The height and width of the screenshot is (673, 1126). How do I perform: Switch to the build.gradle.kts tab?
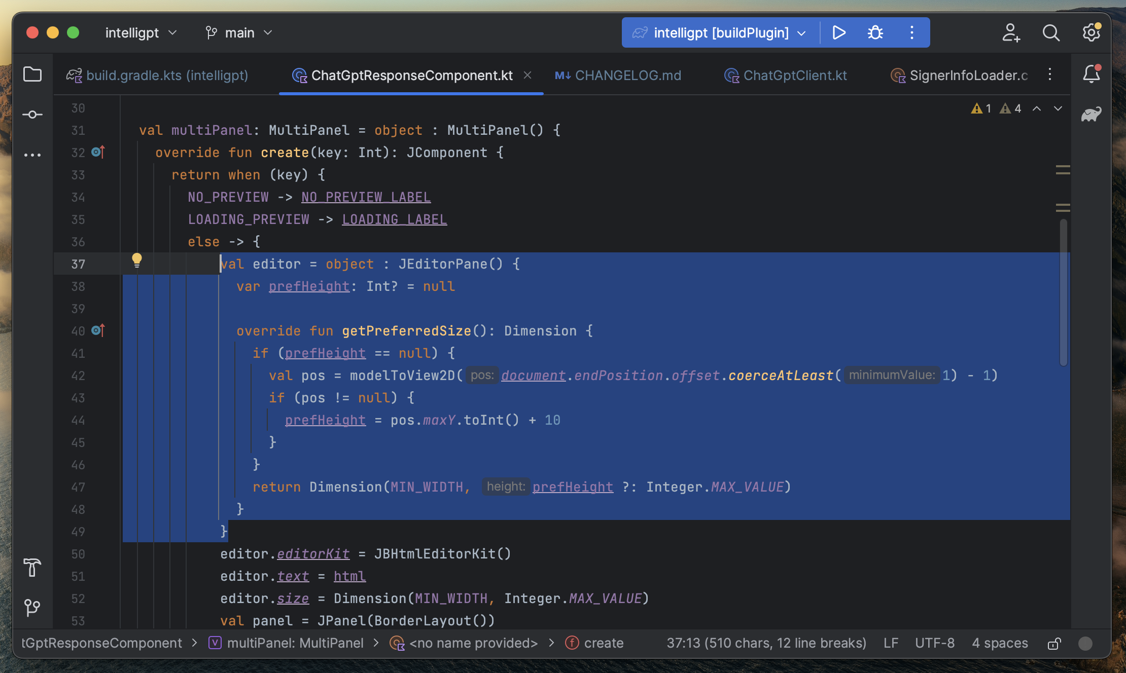click(x=167, y=75)
